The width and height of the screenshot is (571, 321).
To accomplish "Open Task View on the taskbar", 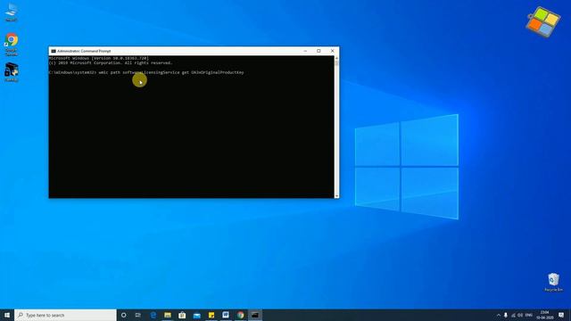I will 138,315.
